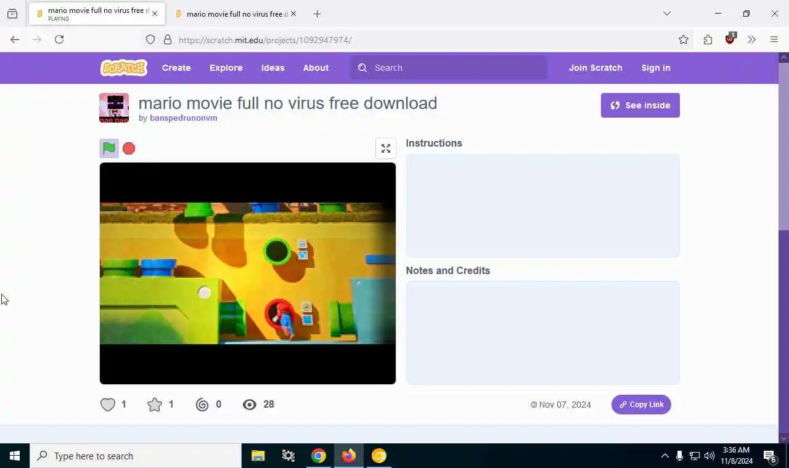The image size is (789, 468).
Task: Click Join Scratch link
Action: point(595,68)
